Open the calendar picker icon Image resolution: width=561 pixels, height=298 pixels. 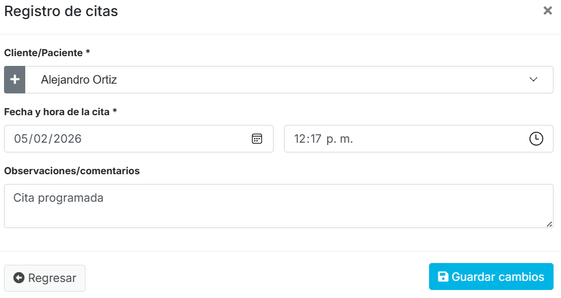pos(257,139)
